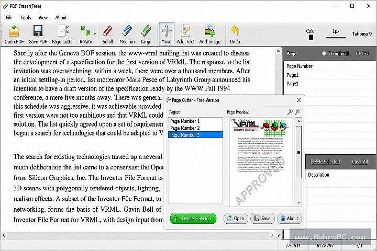Open the Tahoma 9 font selector
The height and width of the screenshot is (251, 377).
coord(362,34)
